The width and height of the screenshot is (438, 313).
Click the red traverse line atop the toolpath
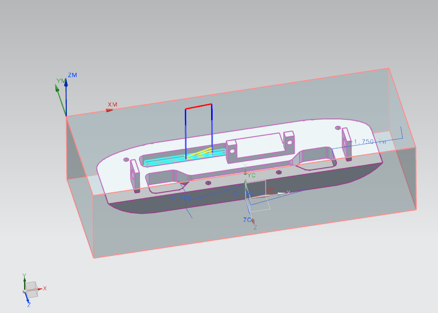198,107
